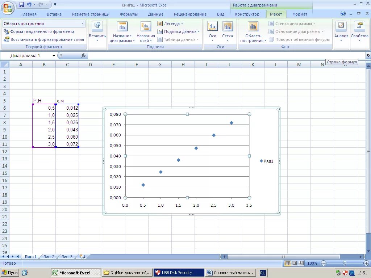Select cell with header P,H
This screenshot has height=278, width=371.
pos(44,101)
